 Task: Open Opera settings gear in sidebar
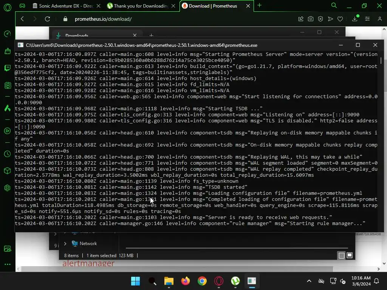click(x=8, y=188)
